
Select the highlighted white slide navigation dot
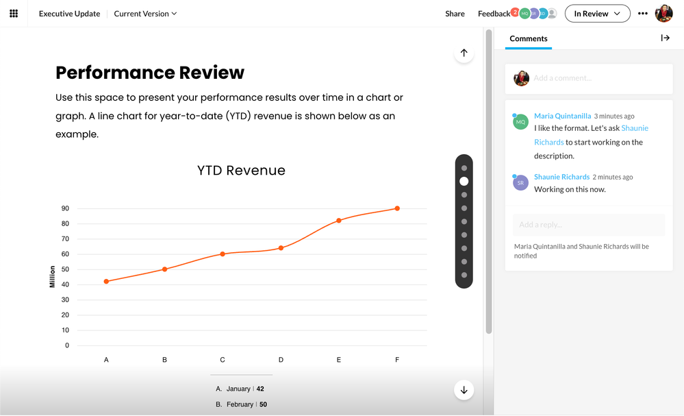[464, 181]
